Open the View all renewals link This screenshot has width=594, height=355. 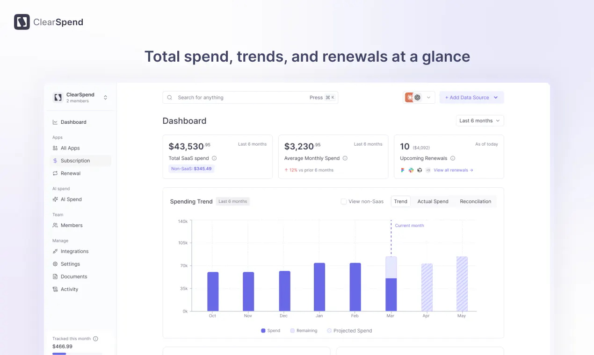point(453,170)
